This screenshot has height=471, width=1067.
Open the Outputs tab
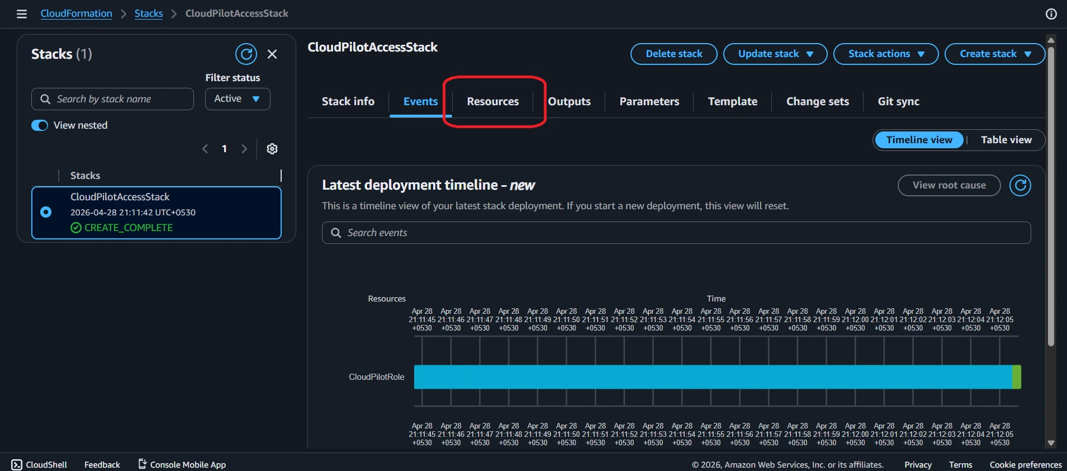pyautogui.click(x=569, y=101)
